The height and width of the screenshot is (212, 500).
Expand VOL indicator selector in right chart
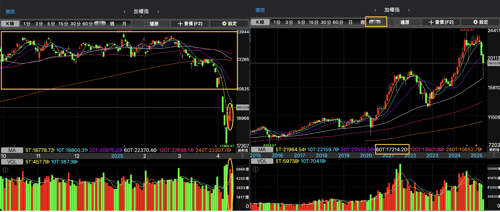click(262, 161)
